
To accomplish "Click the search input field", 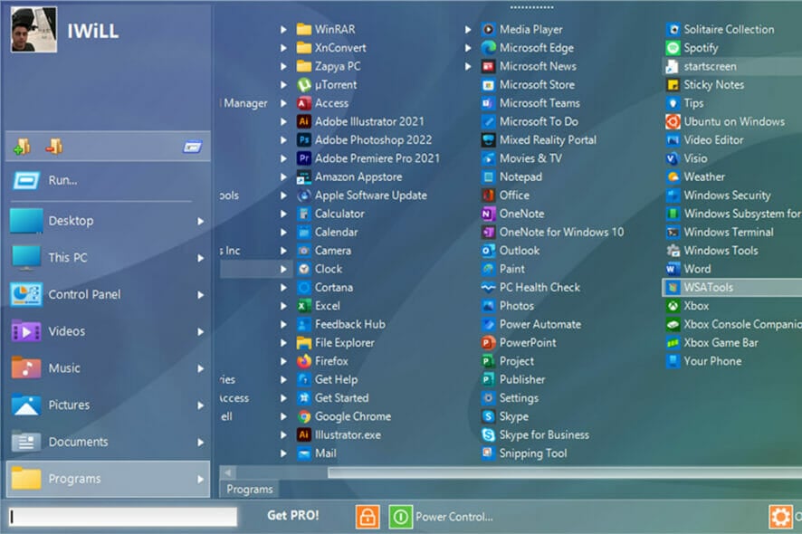I will pos(123,517).
